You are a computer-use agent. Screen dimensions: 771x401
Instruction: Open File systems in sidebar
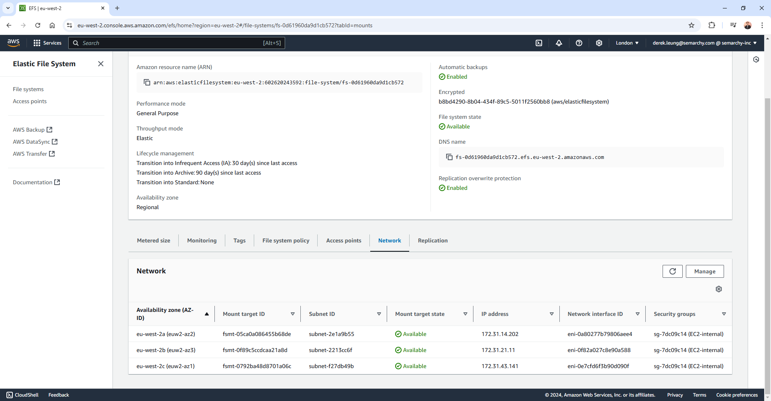[28, 89]
